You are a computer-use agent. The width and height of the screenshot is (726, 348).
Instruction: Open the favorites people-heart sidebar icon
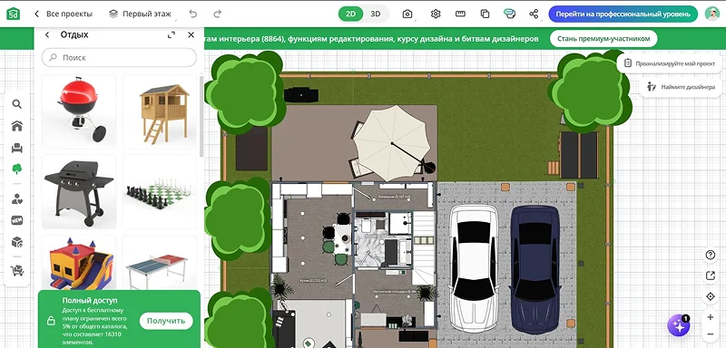click(17, 199)
